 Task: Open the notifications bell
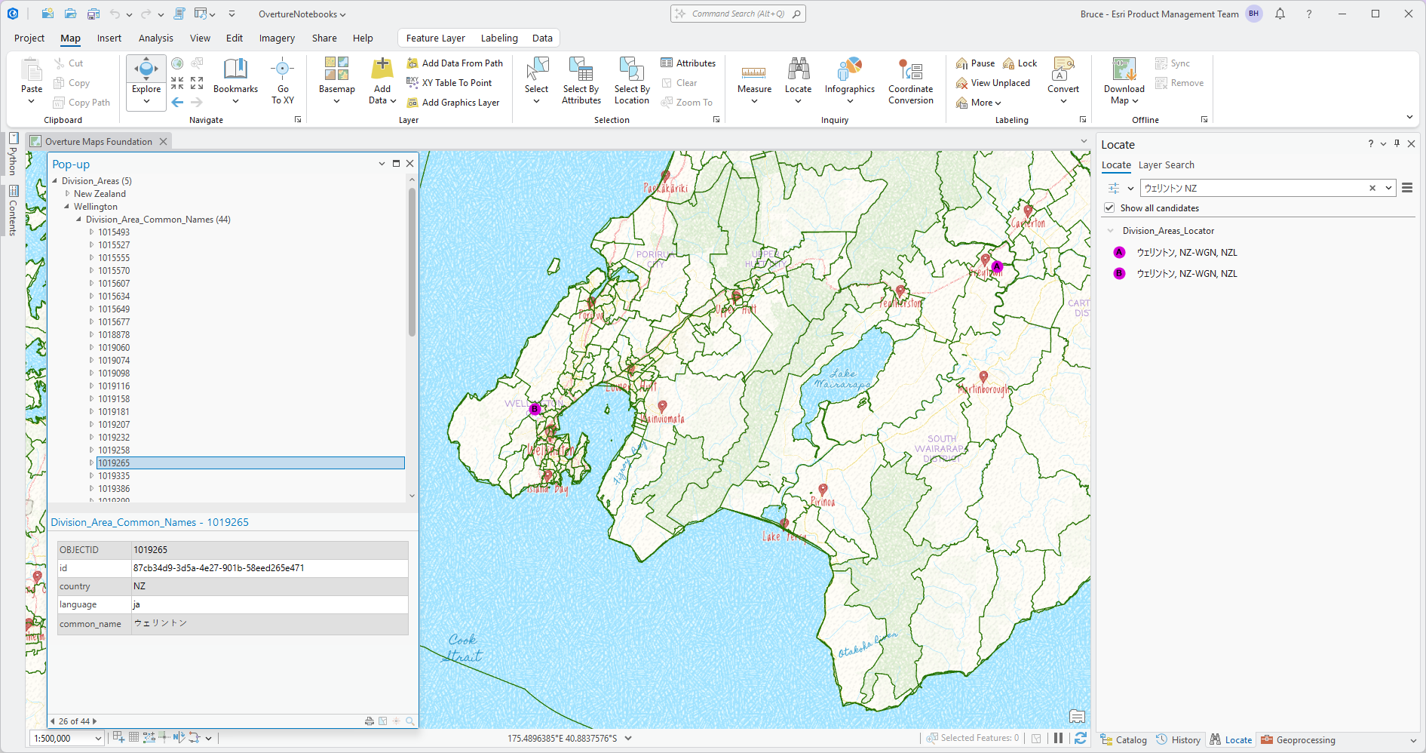coord(1280,14)
